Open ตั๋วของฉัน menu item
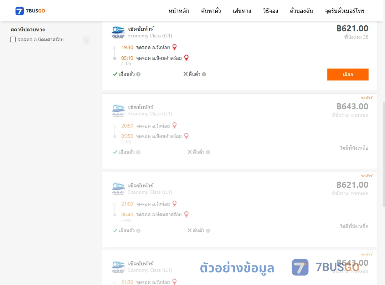The height and width of the screenshot is (285, 385). tap(301, 11)
